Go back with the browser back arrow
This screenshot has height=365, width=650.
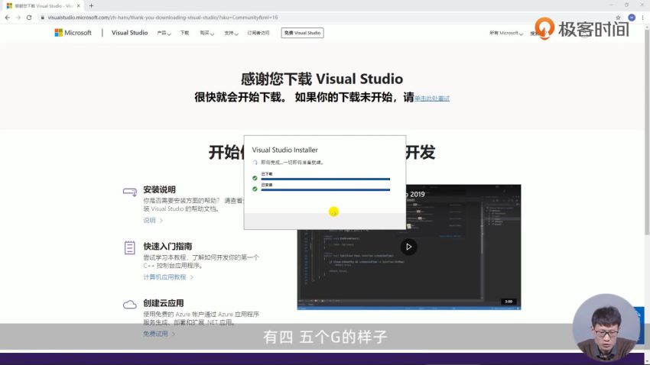(8, 18)
